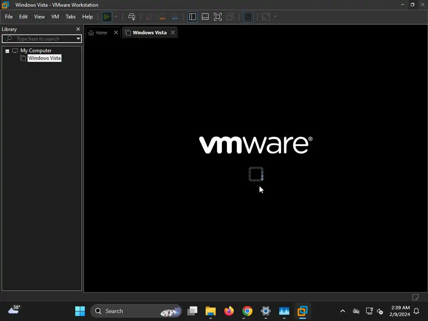Open the monitor graph app on taskbar
Screen dimensions: 428x321
click(x=284, y=311)
